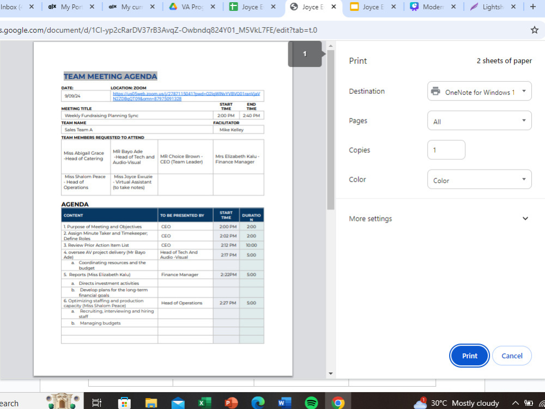Click the preview scrollbar up arrow

(331, 46)
